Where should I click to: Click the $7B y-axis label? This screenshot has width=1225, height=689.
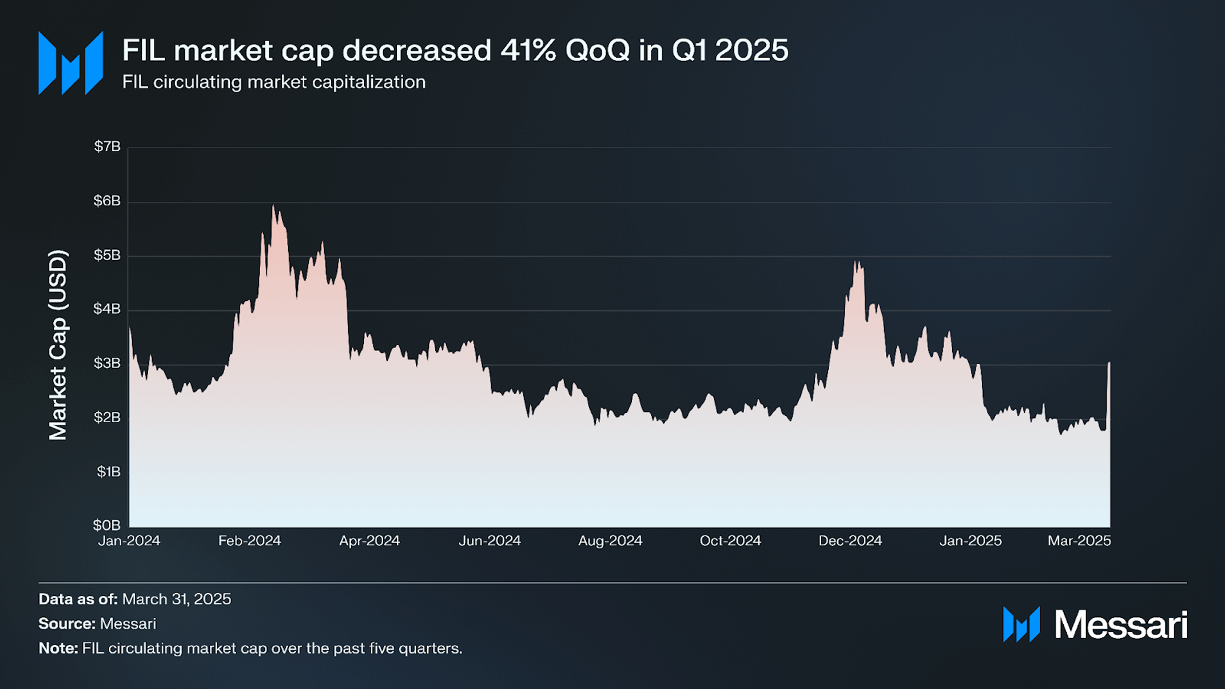tap(108, 147)
